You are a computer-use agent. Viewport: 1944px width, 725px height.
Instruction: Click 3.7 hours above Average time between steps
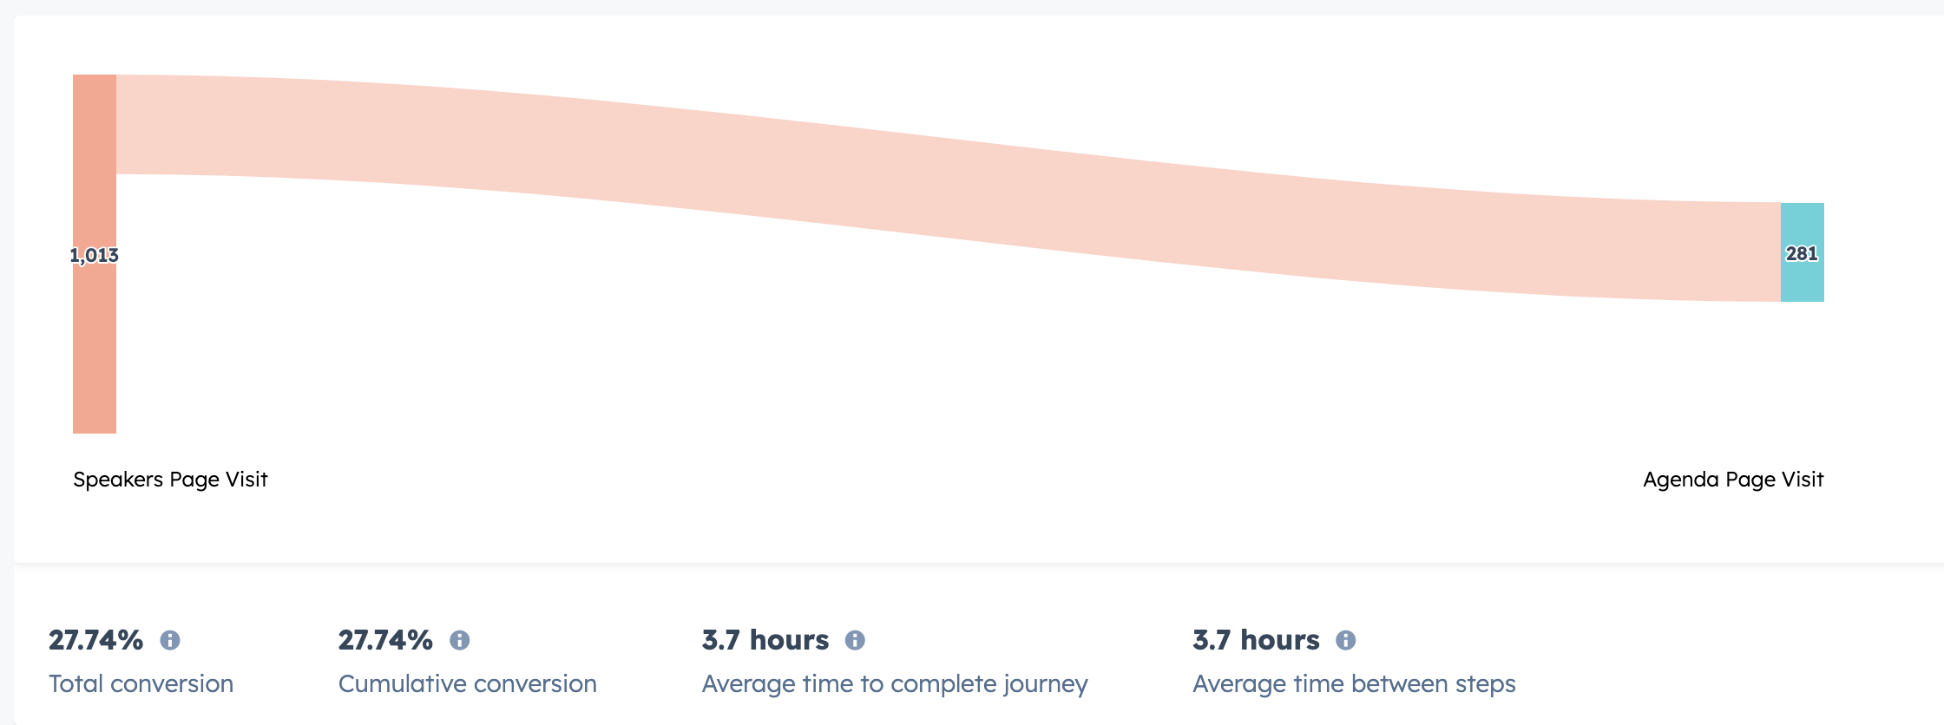pyautogui.click(x=1256, y=640)
